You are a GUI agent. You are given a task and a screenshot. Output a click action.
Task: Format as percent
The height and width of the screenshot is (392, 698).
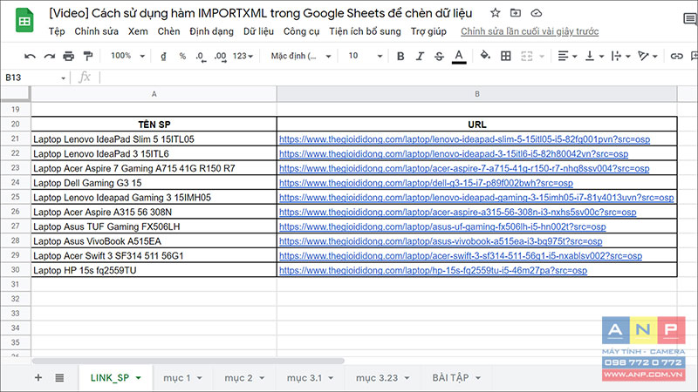point(182,56)
